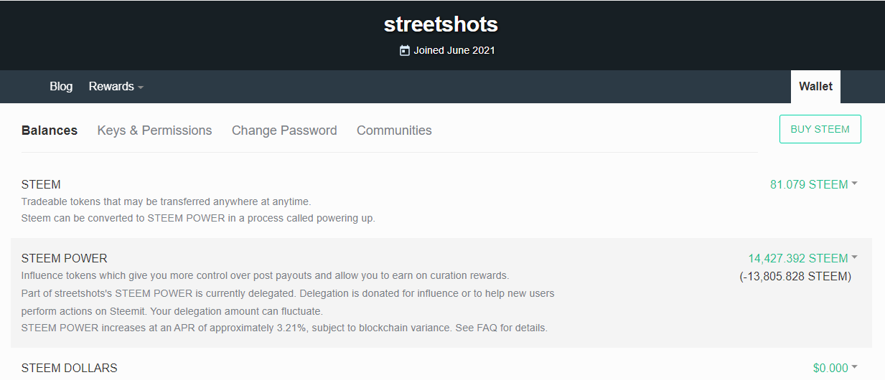This screenshot has height=380, width=885.
Task: Open the Rewards menu in navigation bar
Action: (x=116, y=86)
